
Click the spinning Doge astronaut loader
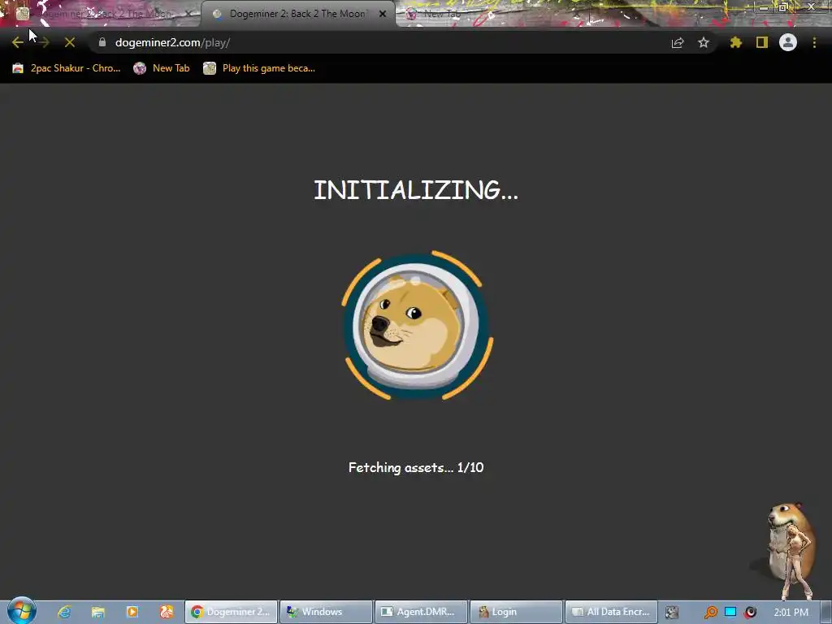click(417, 325)
